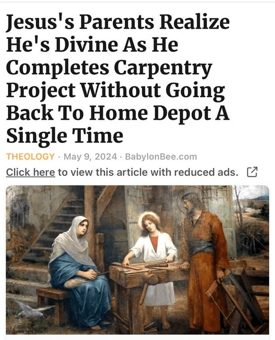The image size is (275, 340).
Task: Click "Single Time" at headline end
Action: click(65, 136)
